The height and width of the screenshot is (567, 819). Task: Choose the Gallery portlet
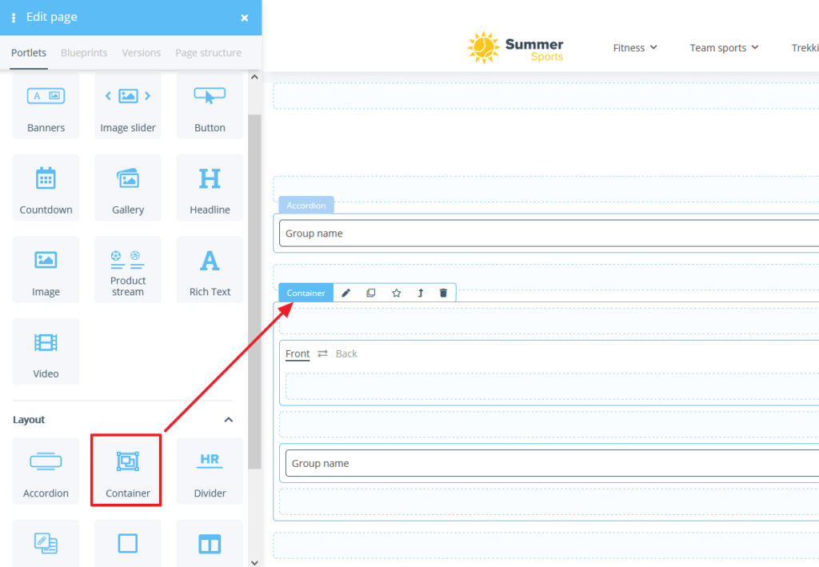pos(128,189)
